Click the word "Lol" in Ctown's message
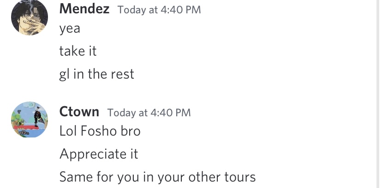This screenshot has width=382, height=188. click(68, 131)
